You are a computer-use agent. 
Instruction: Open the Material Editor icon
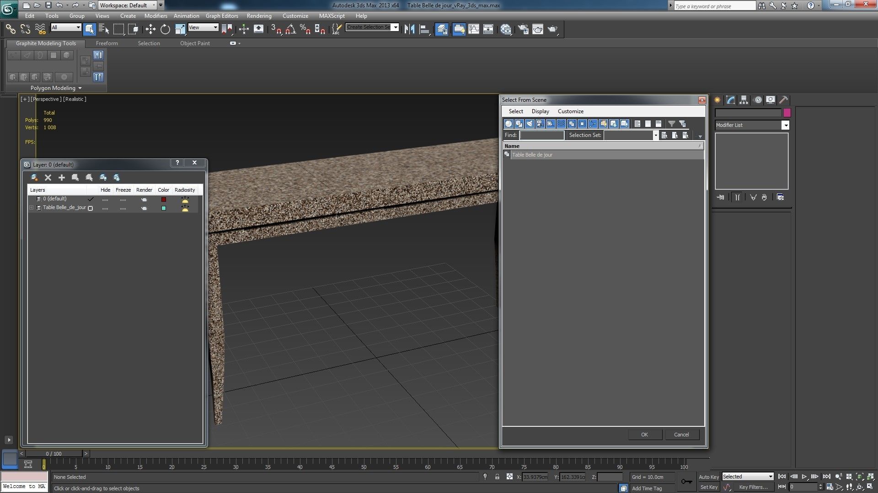[x=506, y=29]
